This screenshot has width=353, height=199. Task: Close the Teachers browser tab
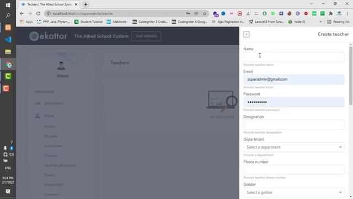(76, 4)
